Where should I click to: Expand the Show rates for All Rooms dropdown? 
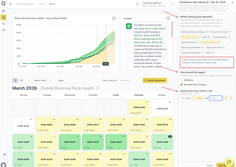[x=130, y=80]
